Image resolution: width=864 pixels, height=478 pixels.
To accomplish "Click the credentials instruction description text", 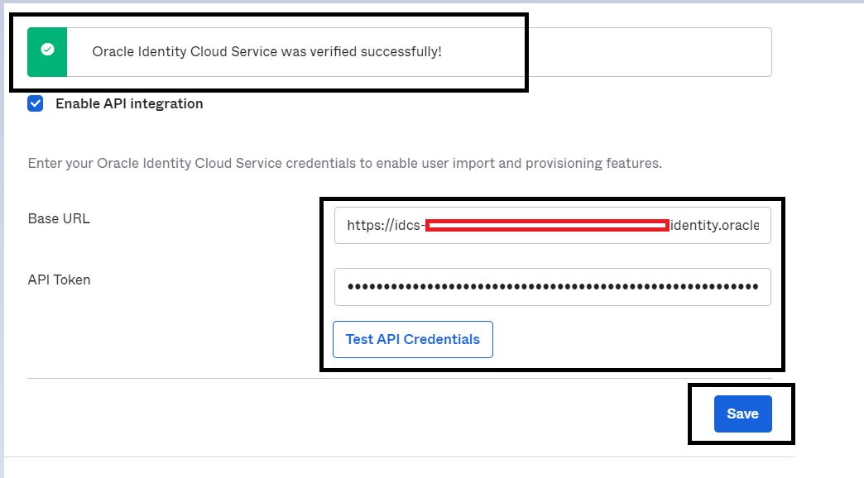I will point(345,163).
